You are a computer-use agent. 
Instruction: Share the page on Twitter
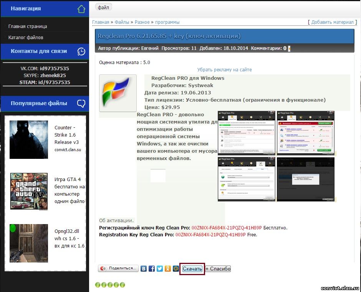(160, 269)
